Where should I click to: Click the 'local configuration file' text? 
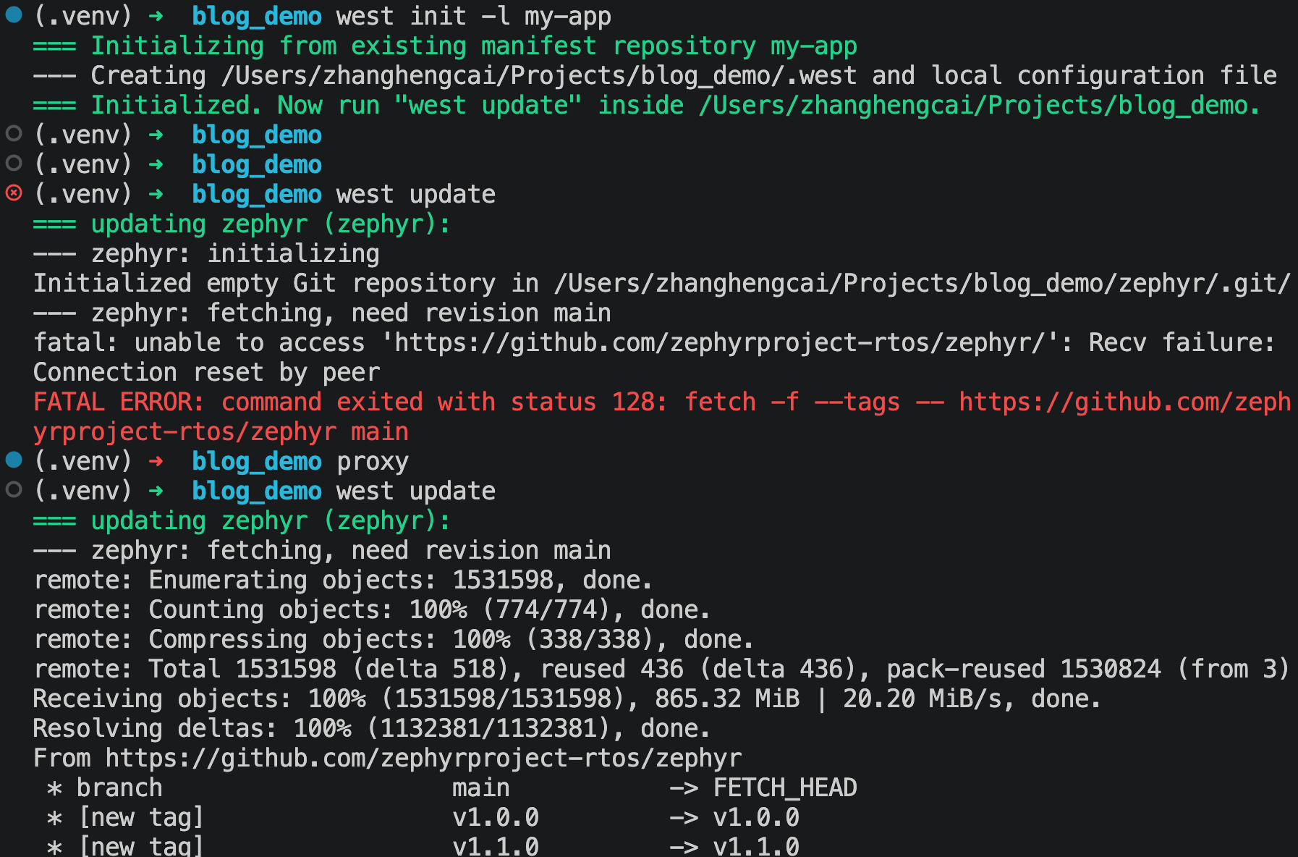1103,75
